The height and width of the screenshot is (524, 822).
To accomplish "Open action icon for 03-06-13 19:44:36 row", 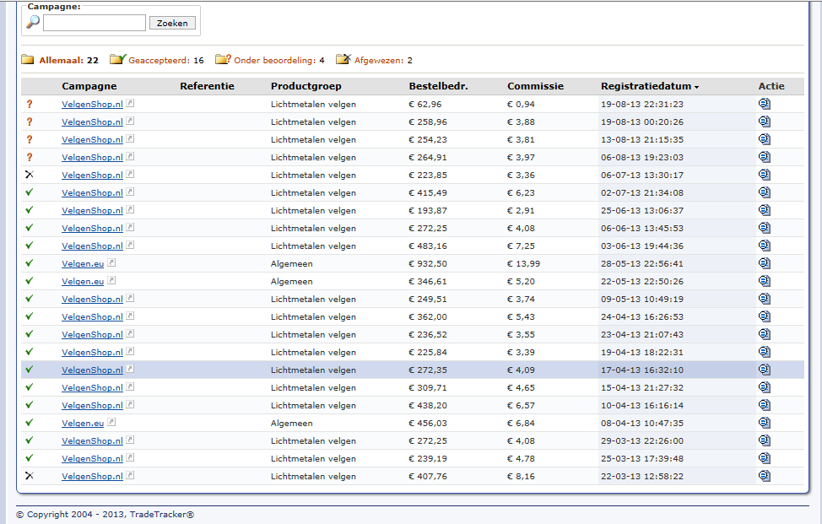I will tap(765, 246).
